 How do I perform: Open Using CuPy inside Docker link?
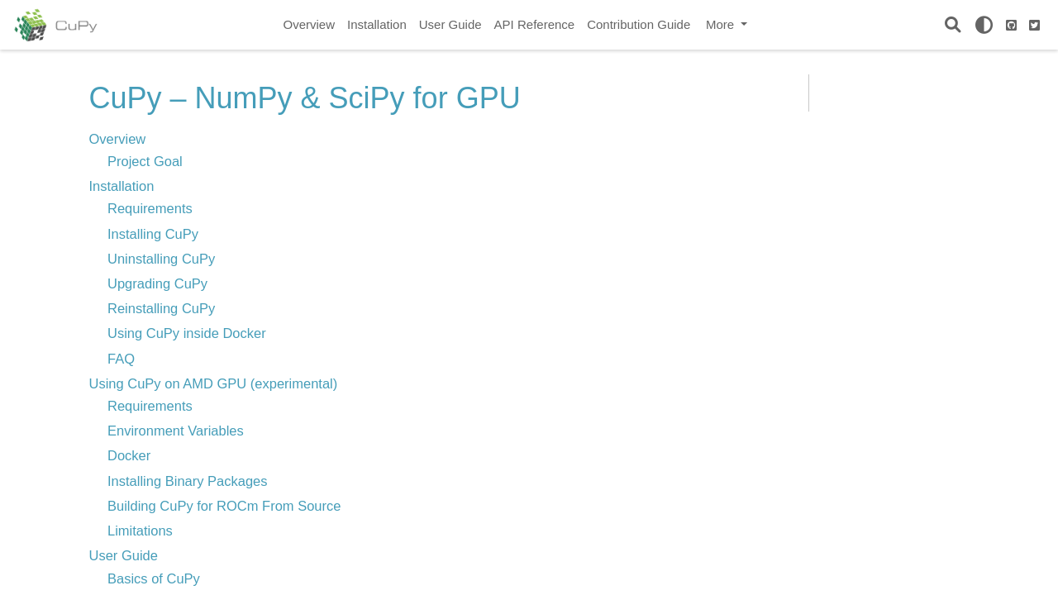point(187,333)
